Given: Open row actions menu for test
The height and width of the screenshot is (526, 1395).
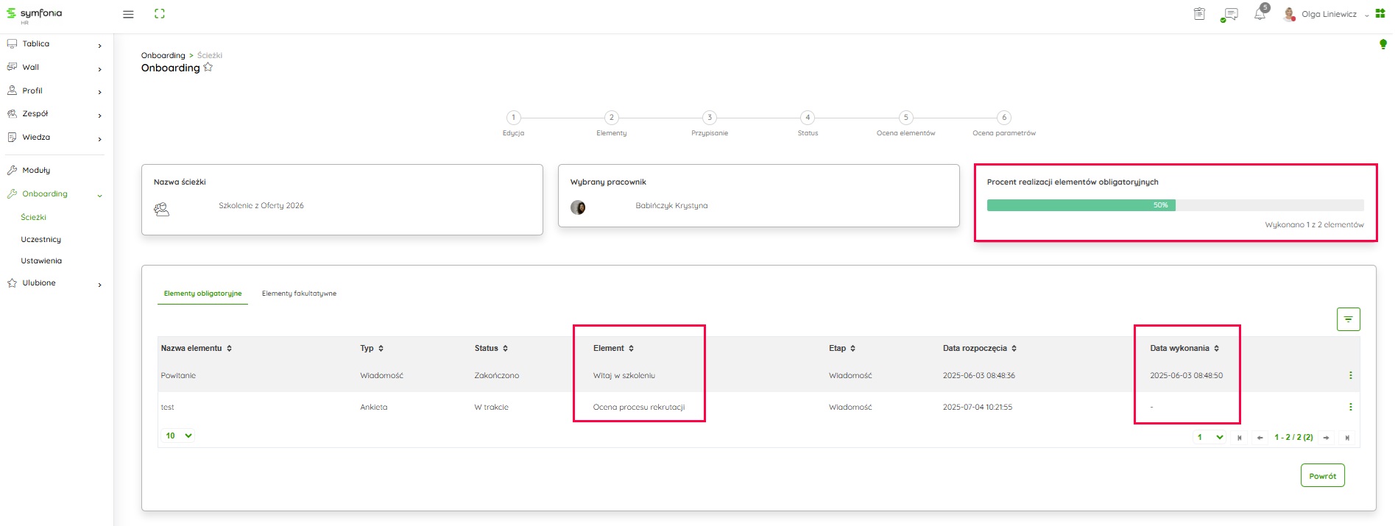Looking at the screenshot, I should [x=1350, y=407].
